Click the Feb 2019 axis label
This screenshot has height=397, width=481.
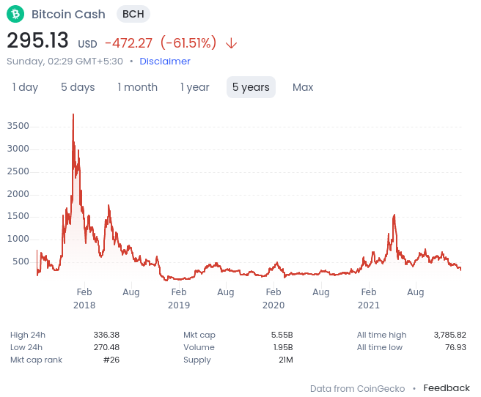pyautogui.click(x=179, y=298)
